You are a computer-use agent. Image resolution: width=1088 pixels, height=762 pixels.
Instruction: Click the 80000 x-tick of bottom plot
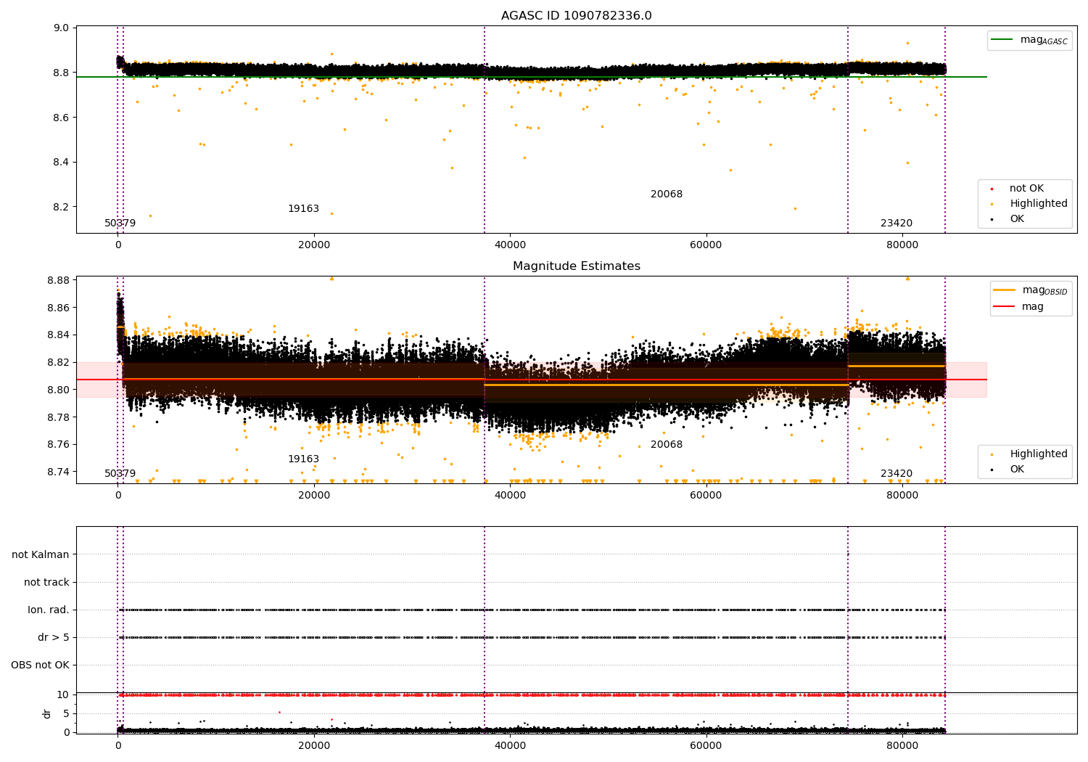pyautogui.click(x=902, y=745)
